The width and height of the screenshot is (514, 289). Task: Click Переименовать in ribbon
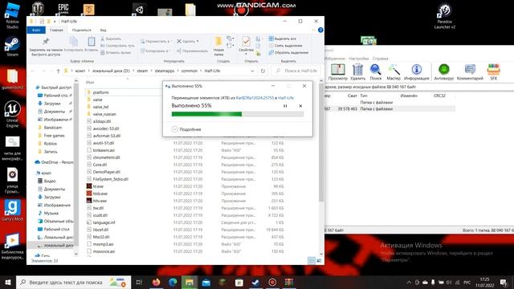[192, 51]
